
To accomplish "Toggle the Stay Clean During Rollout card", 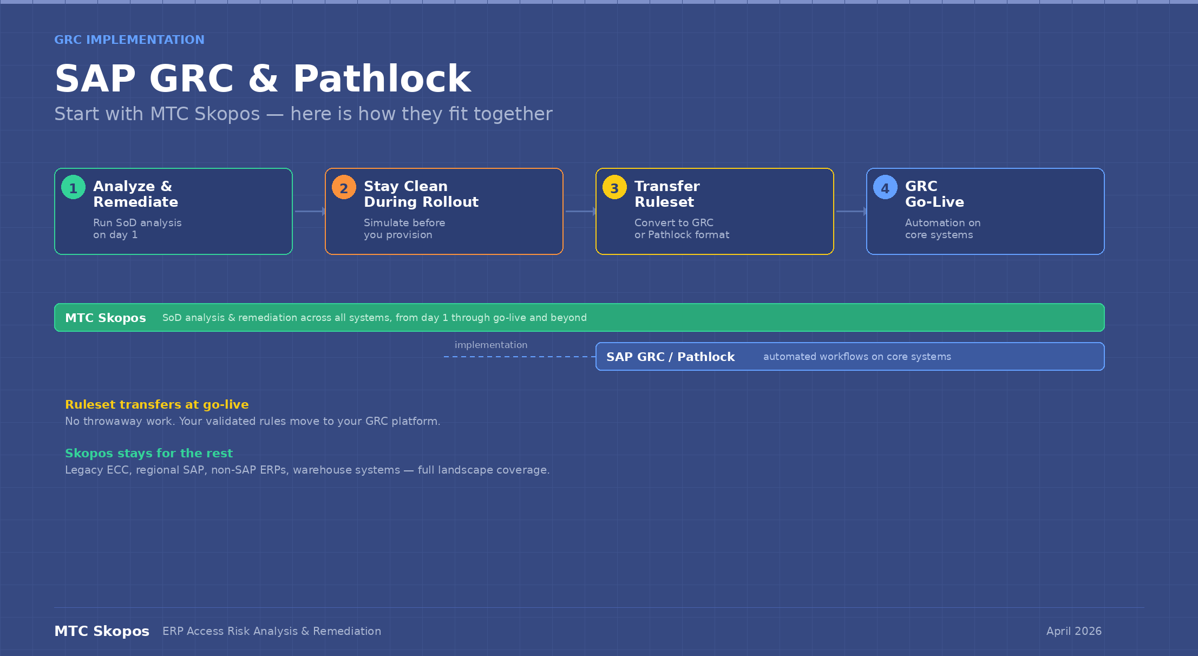I will (444, 211).
